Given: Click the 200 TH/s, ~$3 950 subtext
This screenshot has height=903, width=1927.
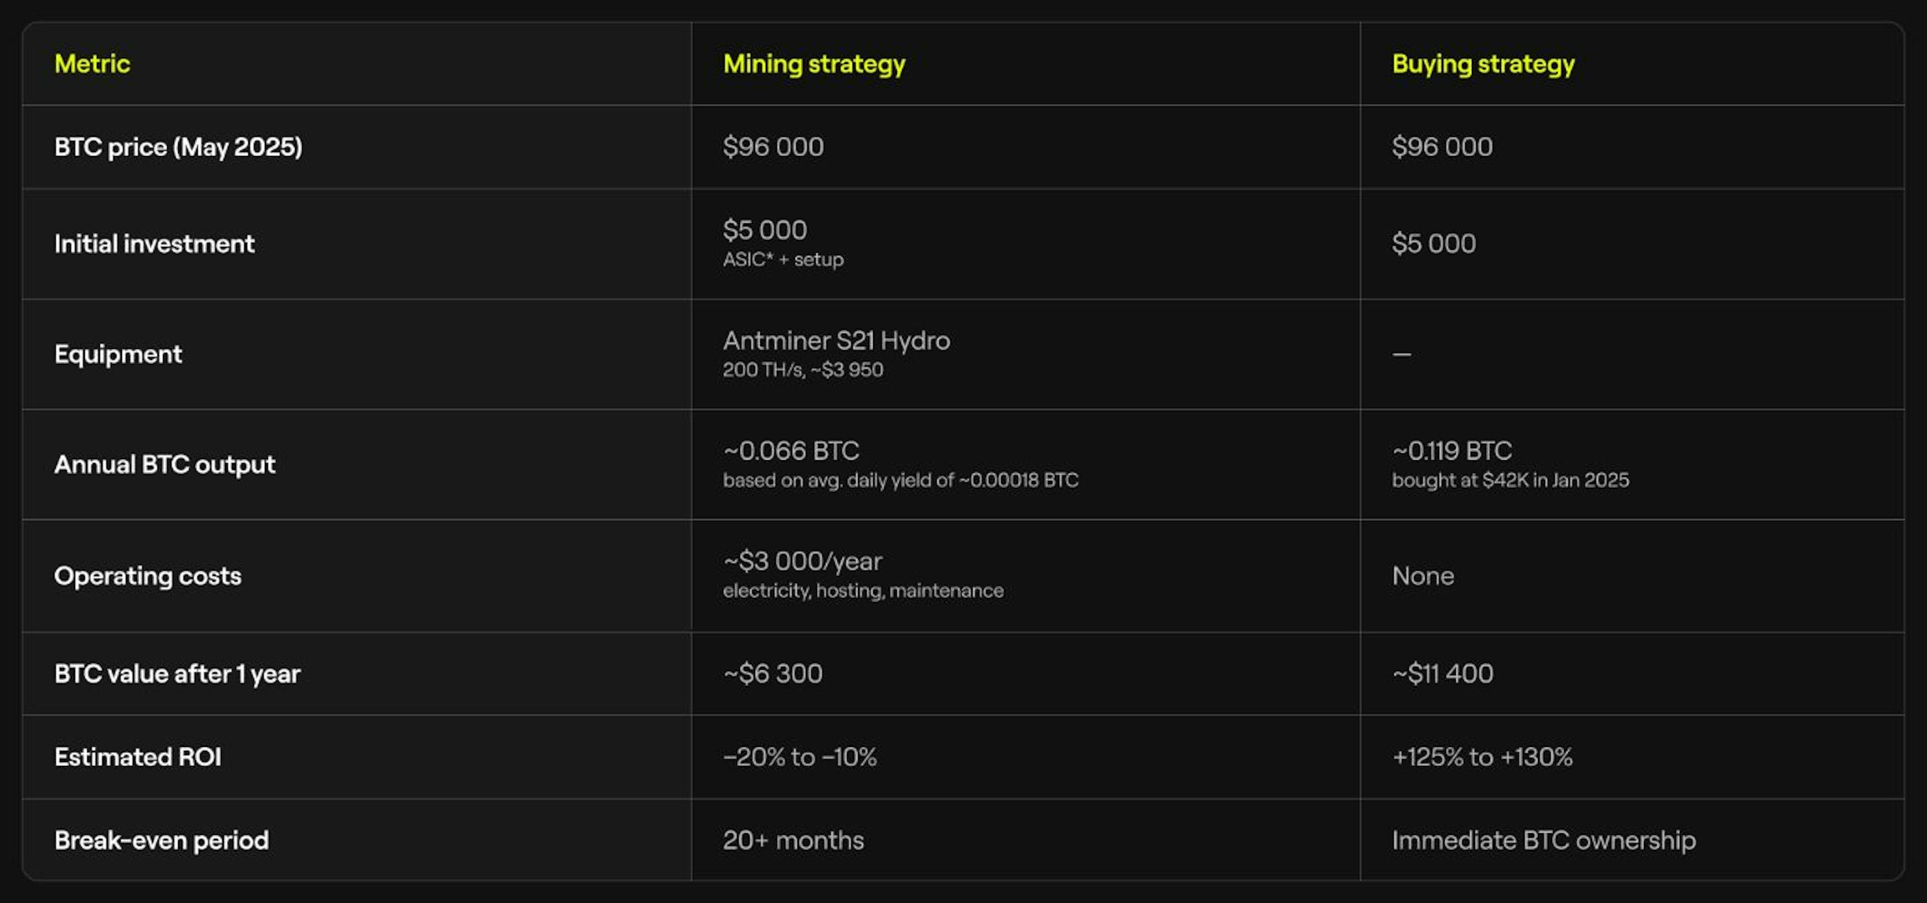Looking at the screenshot, I should [x=803, y=369].
